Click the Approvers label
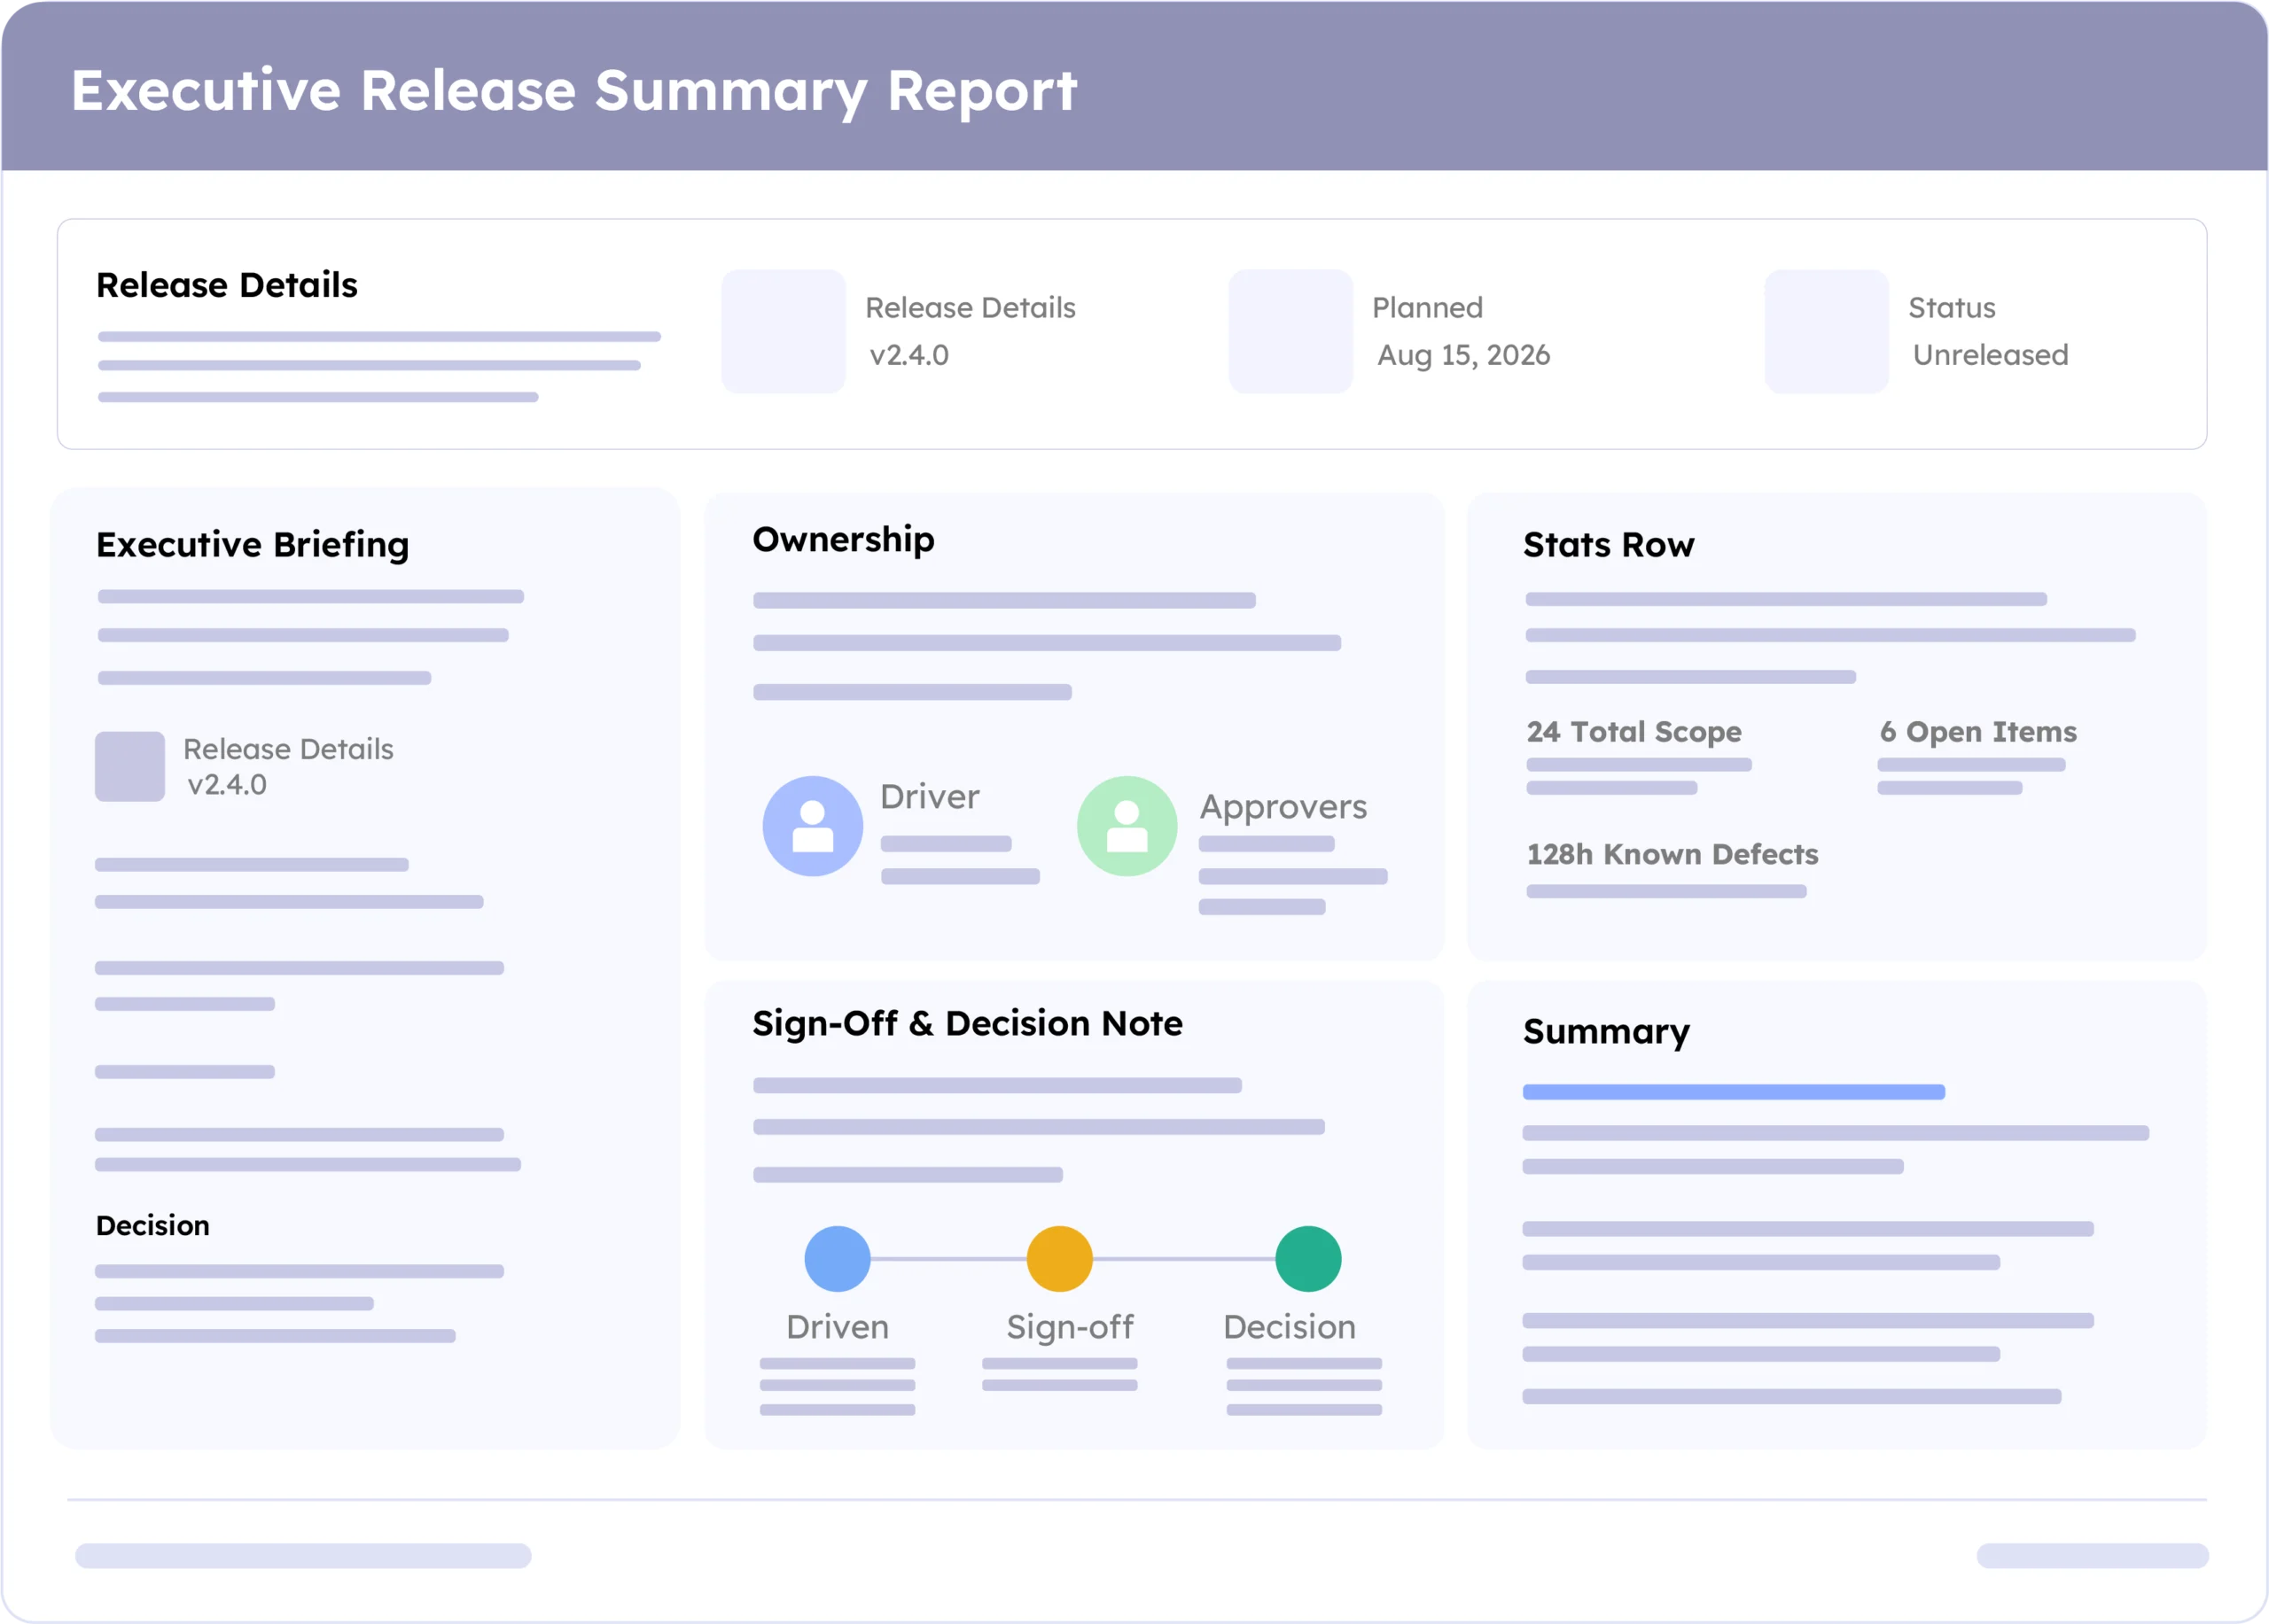The image size is (2269, 1624). (1283, 807)
